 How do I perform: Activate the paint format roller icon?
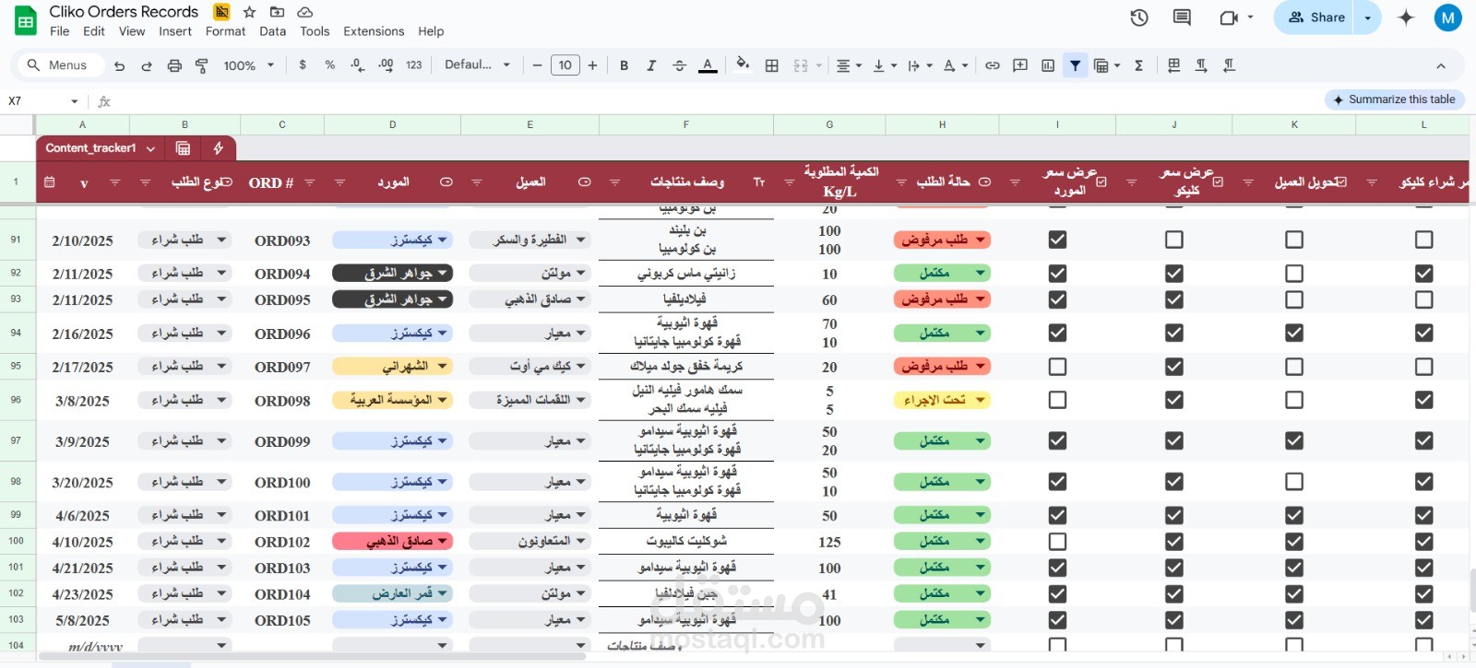(202, 65)
